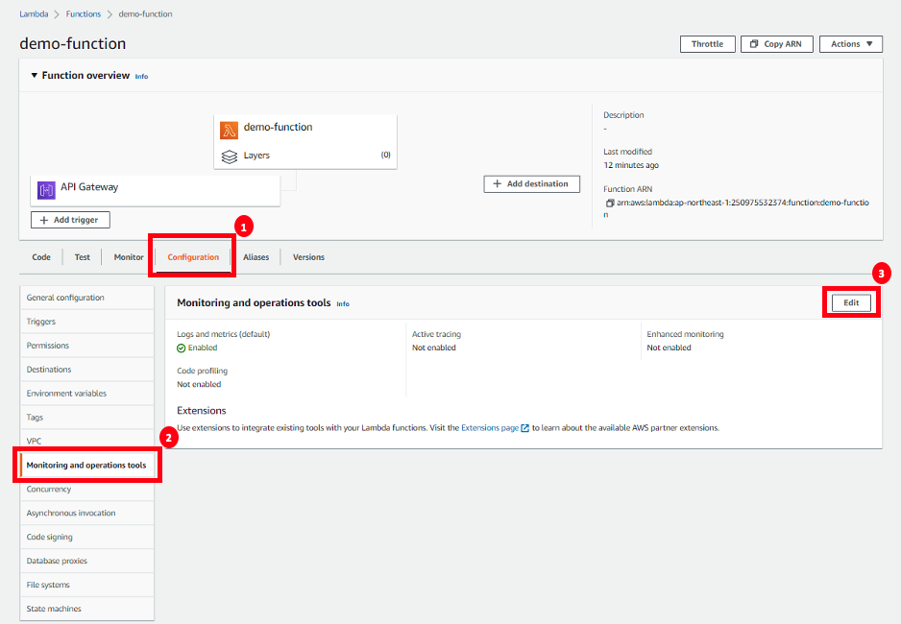Copy the Function ARN using copy icon
The height and width of the screenshot is (624, 901).
click(x=610, y=203)
